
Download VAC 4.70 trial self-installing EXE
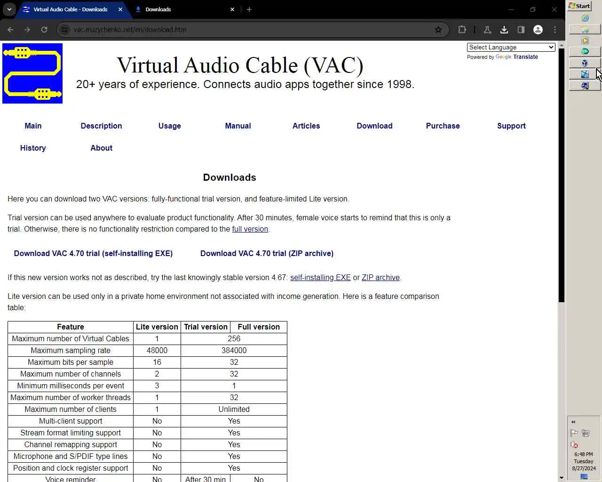93,253
